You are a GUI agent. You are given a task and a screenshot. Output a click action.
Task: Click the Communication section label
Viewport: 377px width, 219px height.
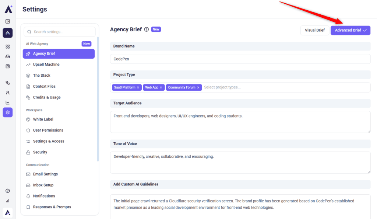coord(38,165)
